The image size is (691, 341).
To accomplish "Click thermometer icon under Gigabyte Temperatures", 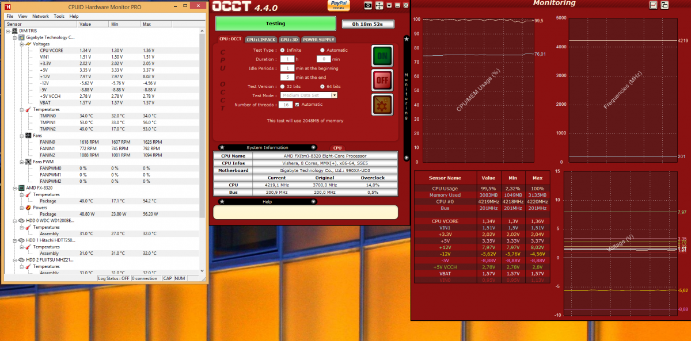I will click(x=28, y=109).
